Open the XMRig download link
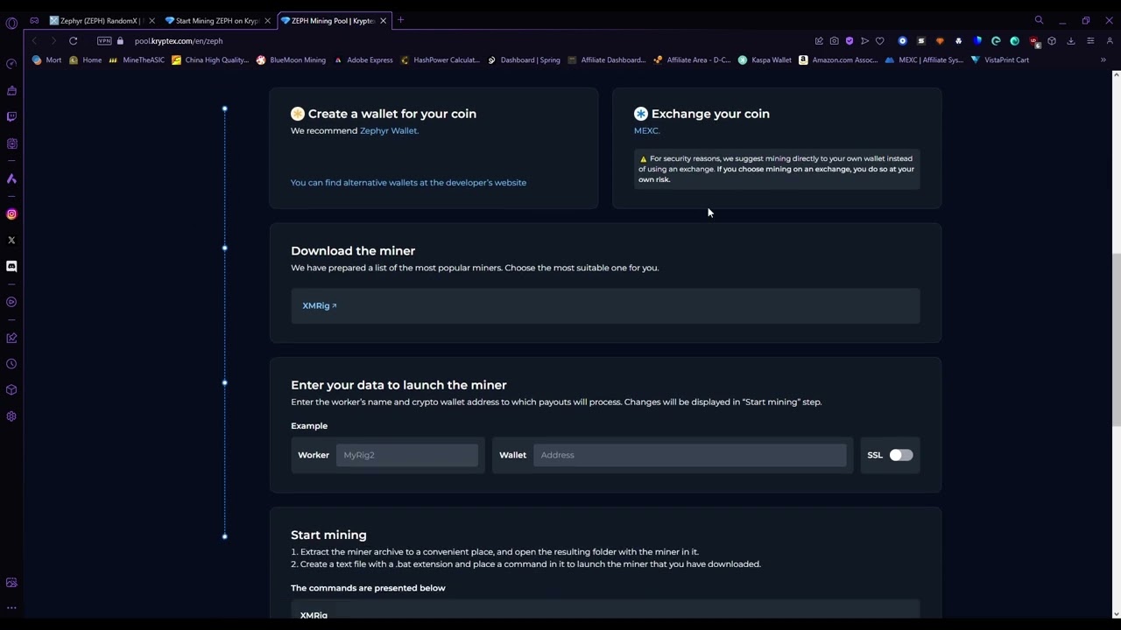Viewport: 1121px width, 630px height. tap(319, 305)
